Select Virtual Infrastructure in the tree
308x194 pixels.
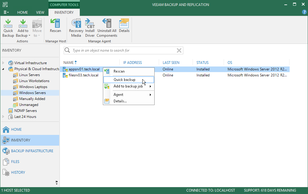click(x=31, y=63)
